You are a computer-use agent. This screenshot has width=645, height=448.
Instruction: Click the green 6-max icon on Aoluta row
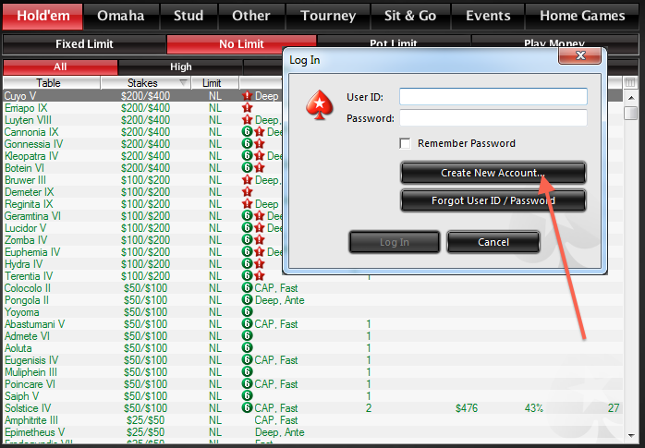(x=247, y=348)
